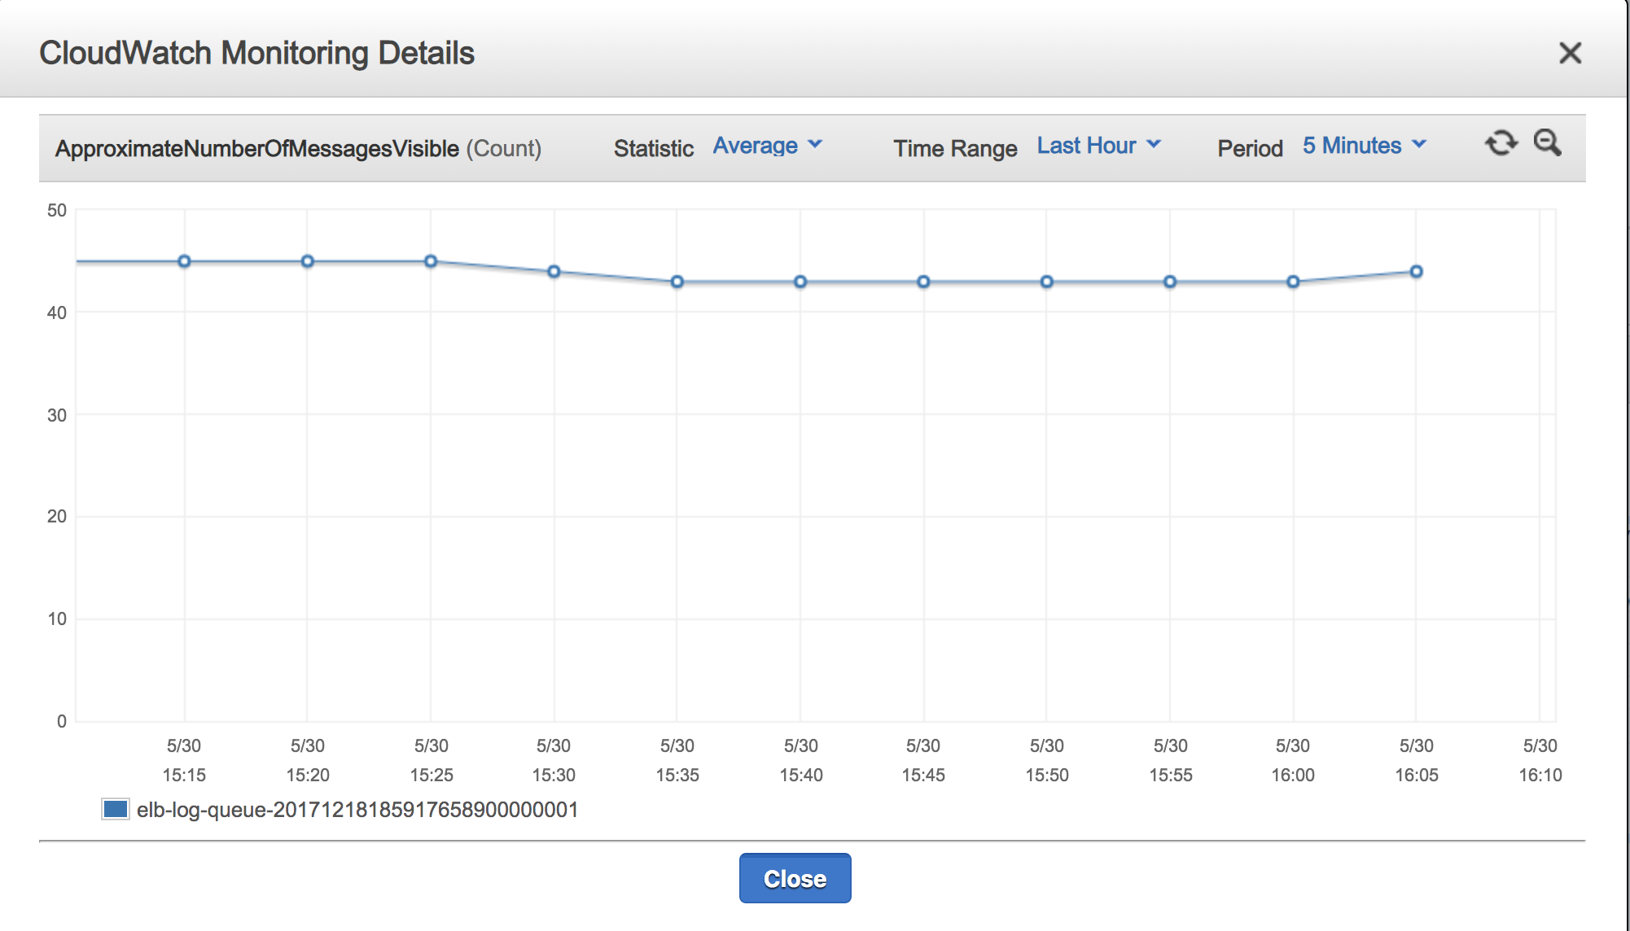The height and width of the screenshot is (931, 1630).
Task: Click the first data point at 15:15
Action: tap(185, 261)
